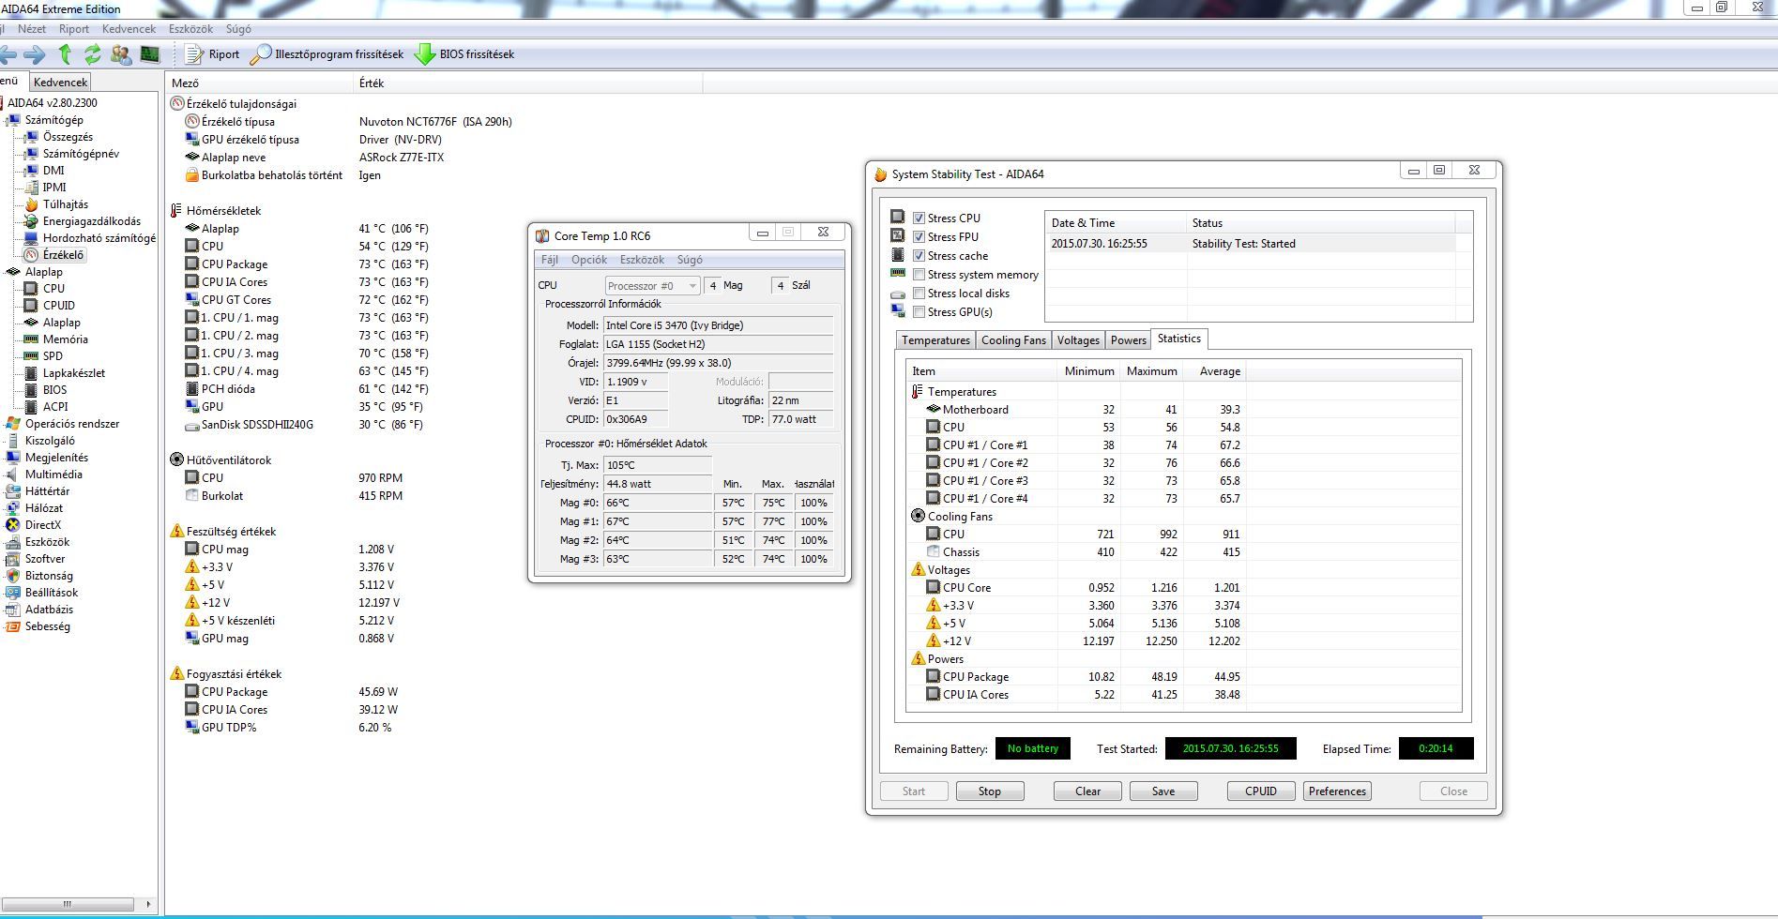This screenshot has width=1778, height=919.
Task: Enable Stress local disks checkbox
Action: (x=919, y=294)
